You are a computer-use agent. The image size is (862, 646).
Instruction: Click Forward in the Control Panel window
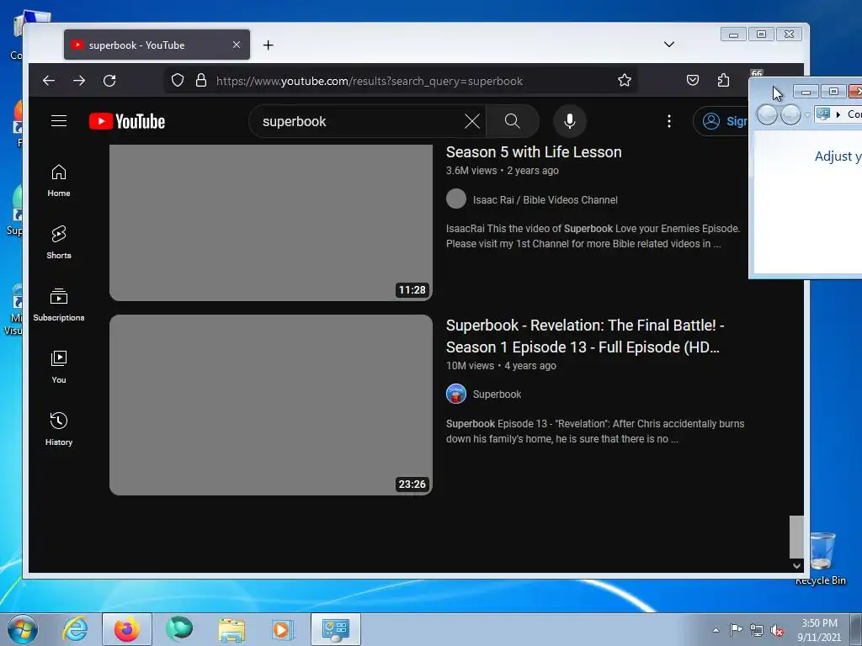(790, 114)
